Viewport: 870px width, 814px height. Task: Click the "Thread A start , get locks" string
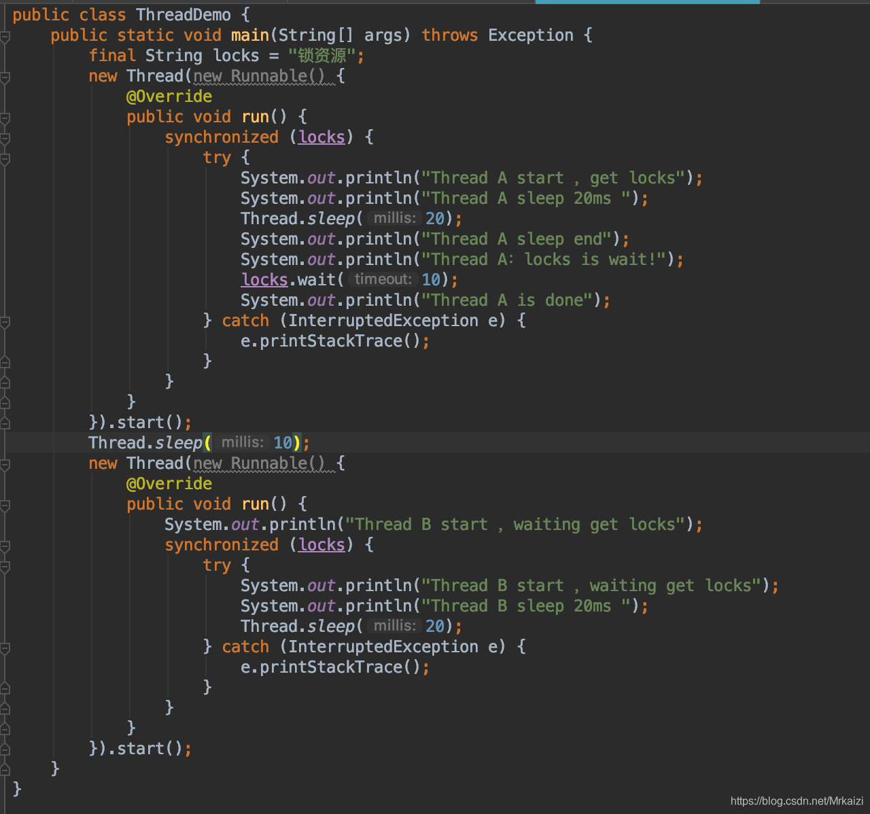point(553,178)
